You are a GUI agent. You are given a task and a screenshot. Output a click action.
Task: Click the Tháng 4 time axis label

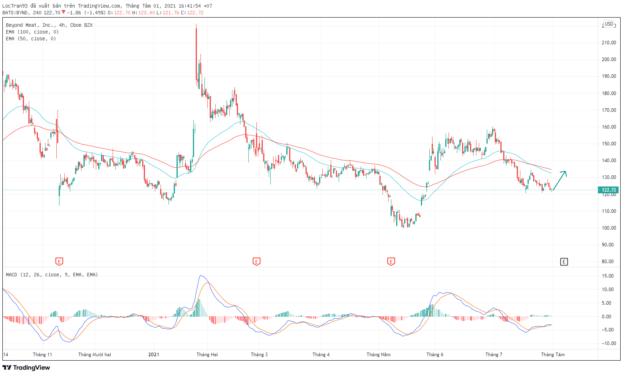[x=321, y=355]
